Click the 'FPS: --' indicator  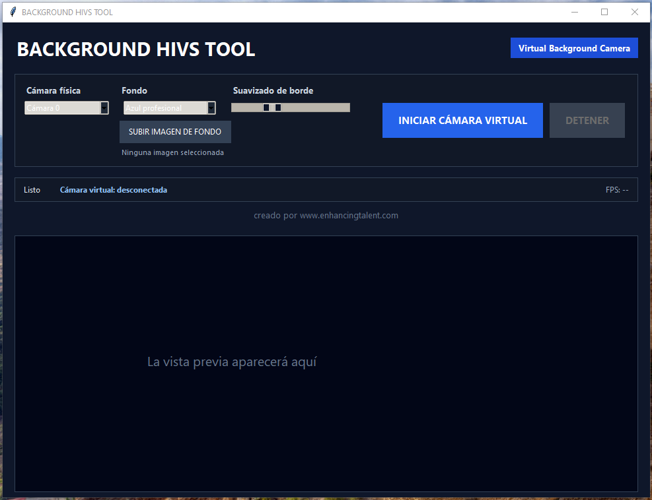[x=617, y=190]
